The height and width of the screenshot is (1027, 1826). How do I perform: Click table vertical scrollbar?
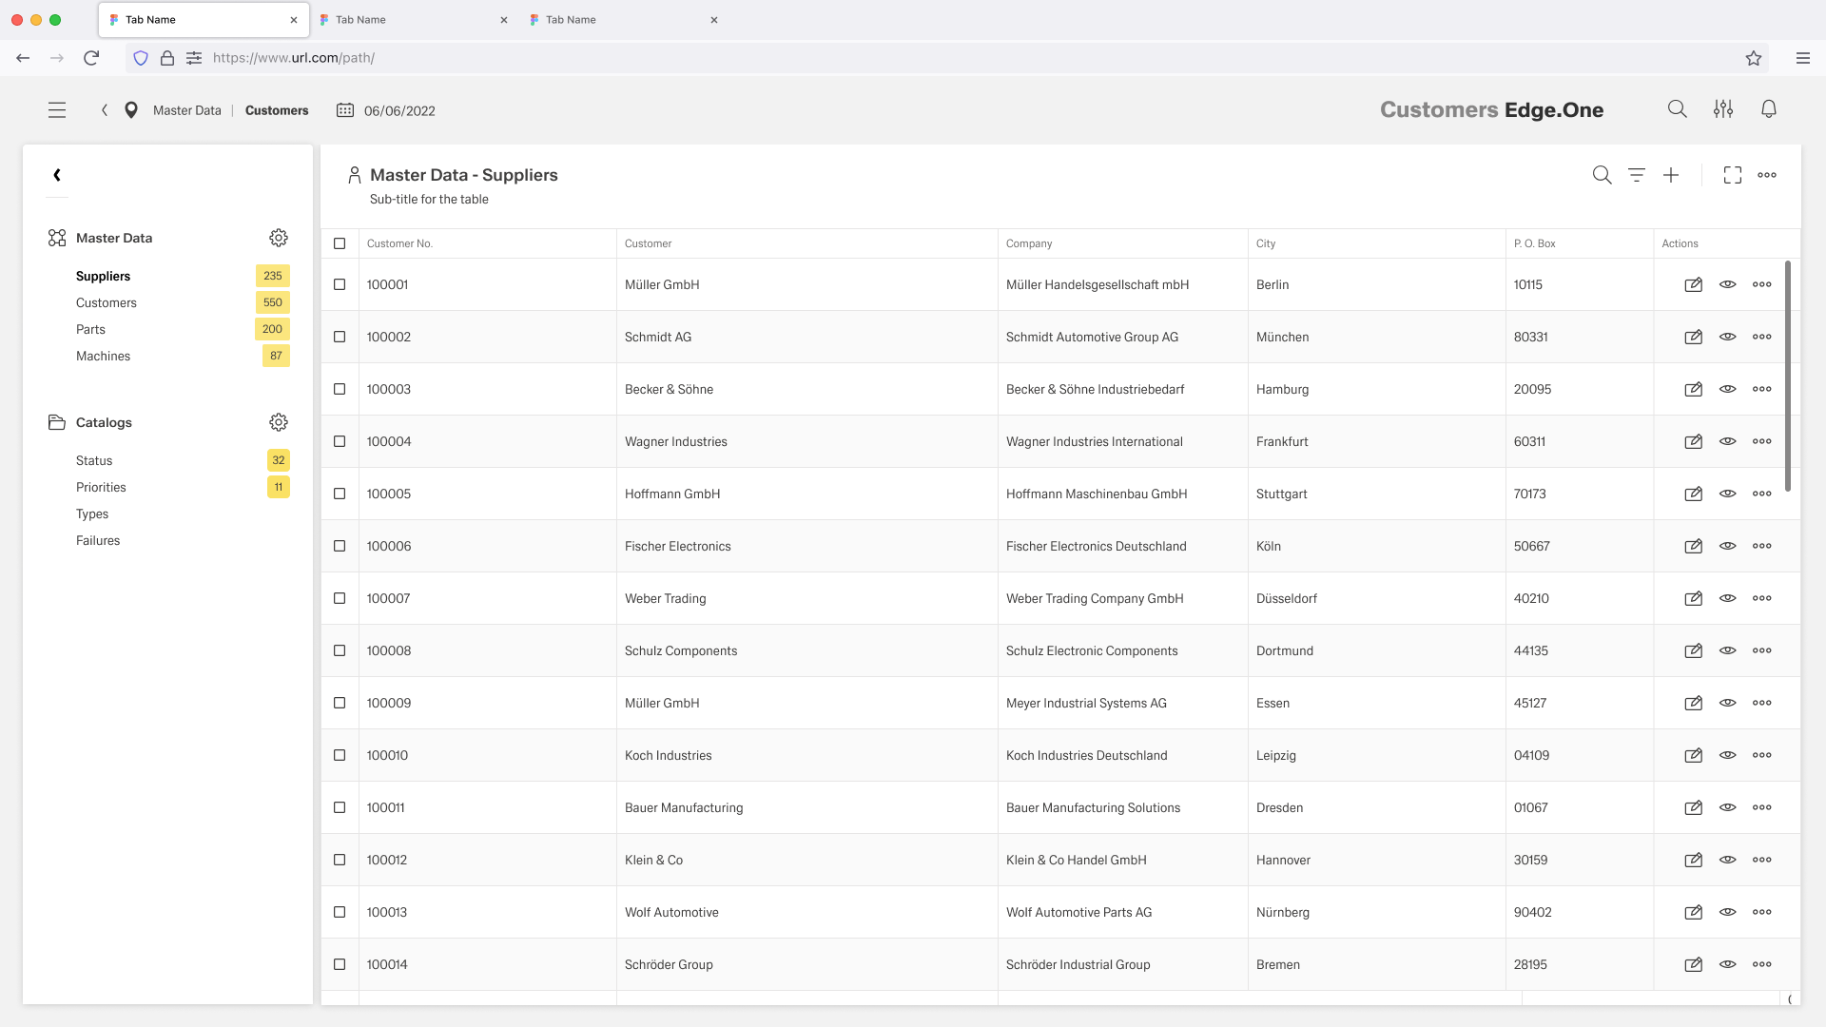[1788, 376]
